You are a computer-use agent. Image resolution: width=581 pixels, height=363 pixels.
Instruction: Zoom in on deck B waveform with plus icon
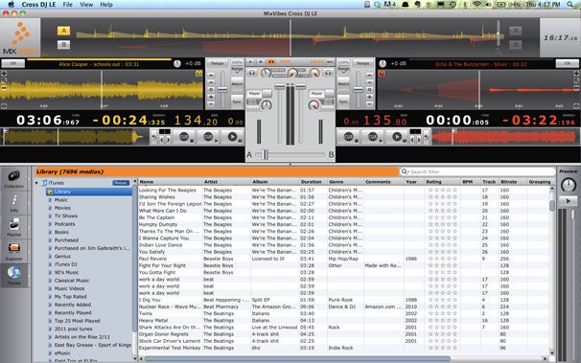coord(576,74)
